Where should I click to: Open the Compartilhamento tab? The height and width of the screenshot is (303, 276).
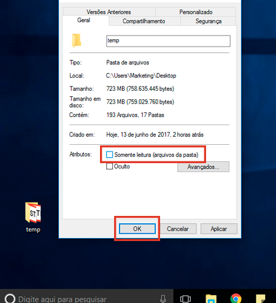click(144, 21)
